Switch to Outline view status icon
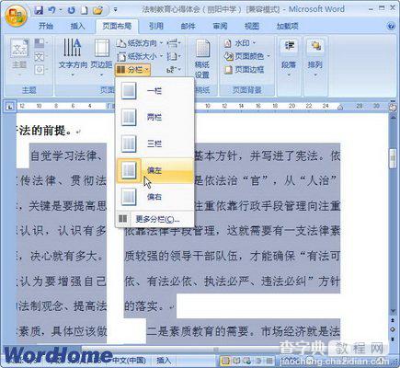This screenshot has height=368, width=400. pos(258,361)
